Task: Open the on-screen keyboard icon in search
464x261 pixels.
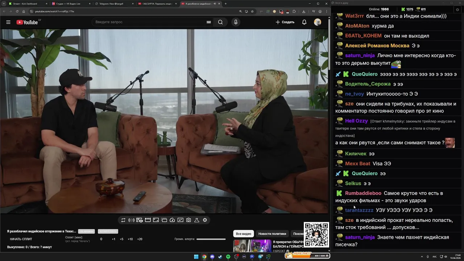Action: point(209,22)
